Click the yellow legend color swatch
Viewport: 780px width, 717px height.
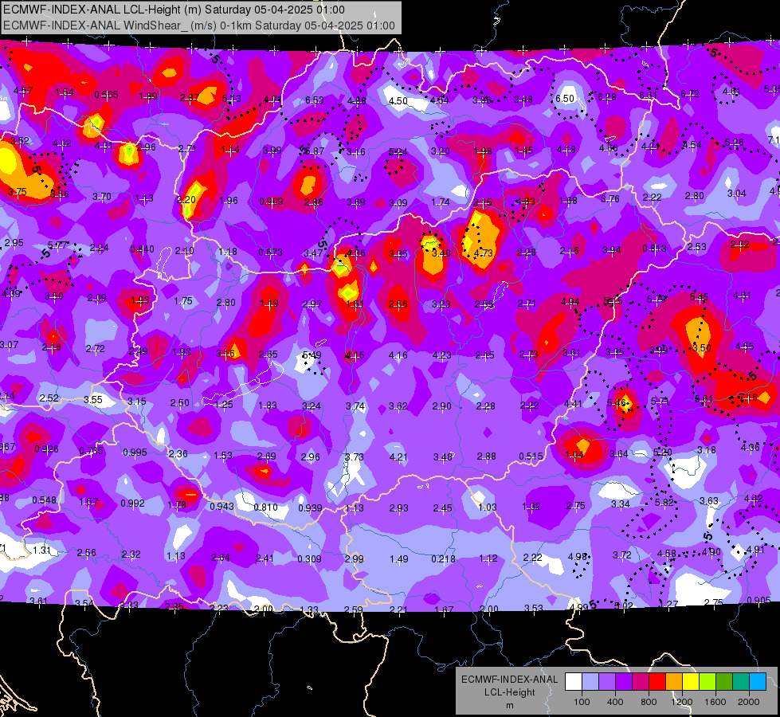(x=691, y=681)
